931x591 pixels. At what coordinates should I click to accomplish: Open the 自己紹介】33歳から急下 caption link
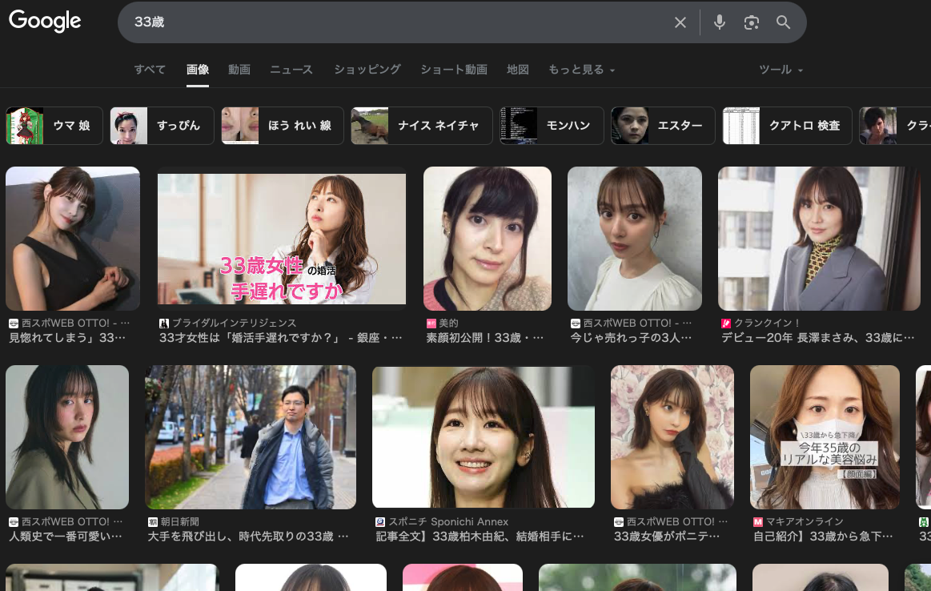pyautogui.click(x=823, y=537)
